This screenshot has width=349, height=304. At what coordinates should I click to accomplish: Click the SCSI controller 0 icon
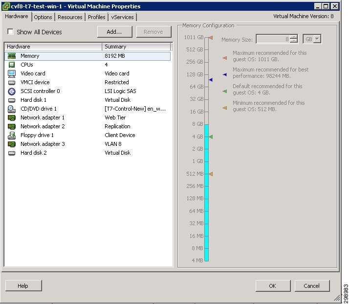(12, 91)
